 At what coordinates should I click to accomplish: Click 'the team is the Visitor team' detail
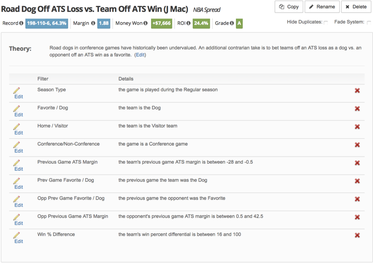(x=148, y=125)
